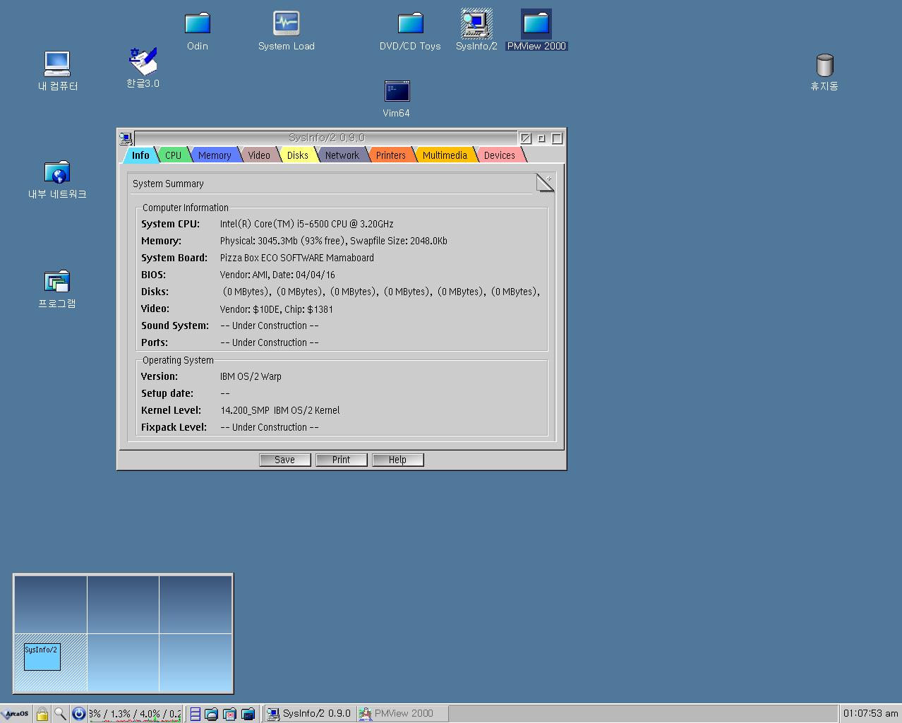Click the 'Physical: 3045.3Mb (93% free)' memory text
Viewport: 902px width, 723px height.
tap(282, 241)
